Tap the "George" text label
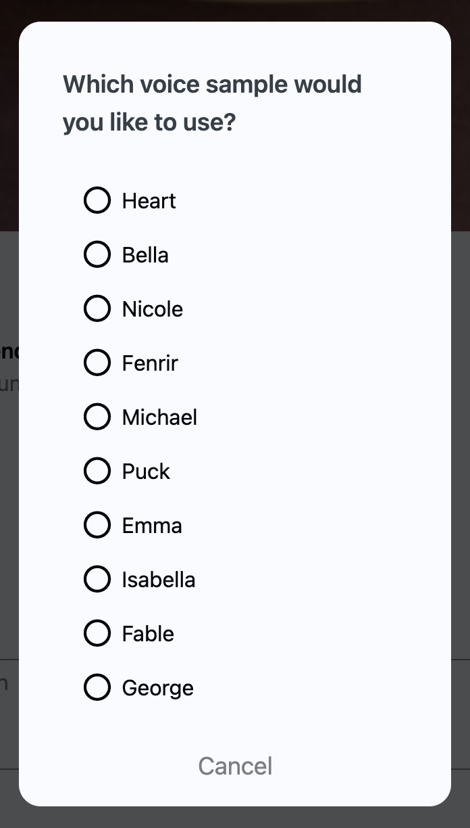 158,688
